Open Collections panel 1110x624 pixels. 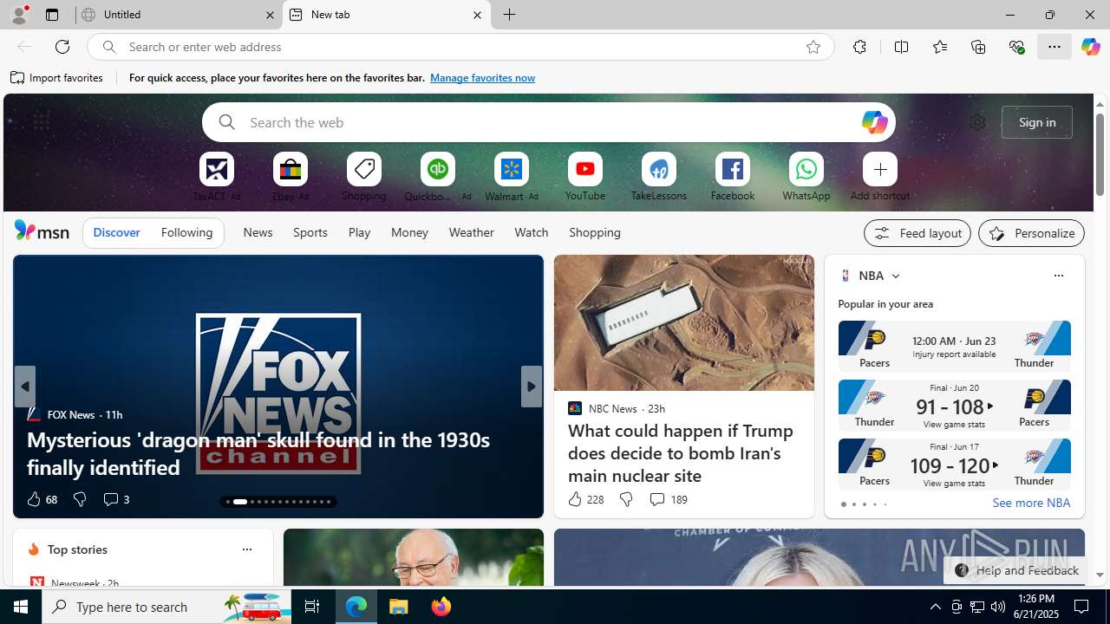coord(978,47)
